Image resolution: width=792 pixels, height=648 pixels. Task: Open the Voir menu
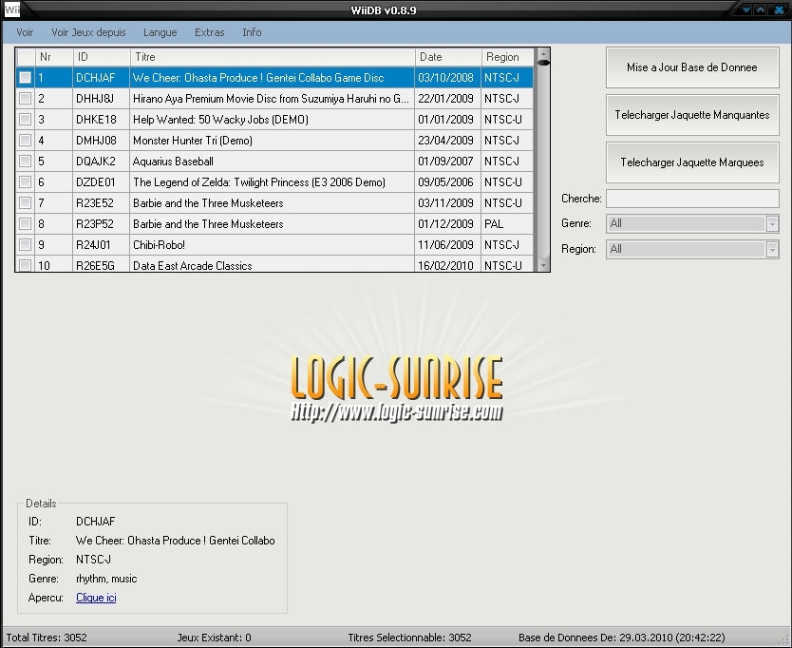25,32
